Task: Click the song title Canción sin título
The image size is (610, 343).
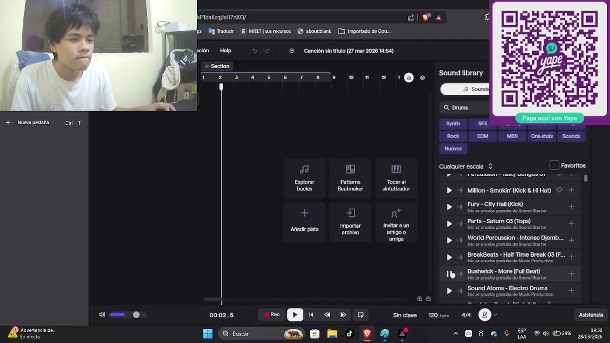Action: point(349,50)
